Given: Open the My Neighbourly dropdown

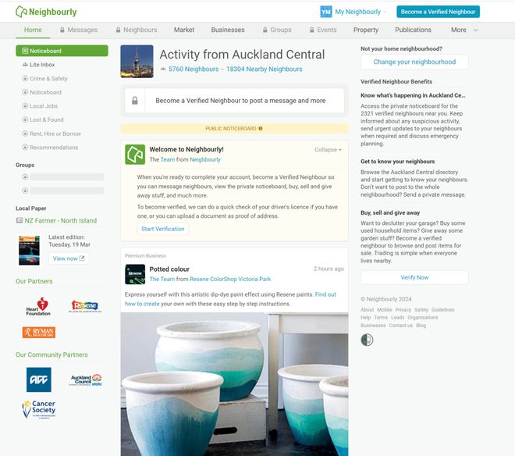Looking at the screenshot, I should (360, 12).
